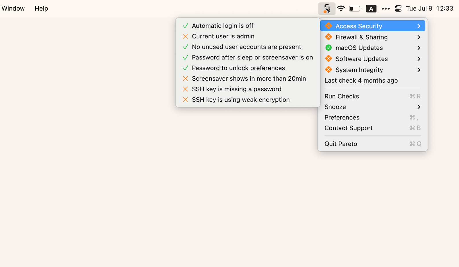Click the keyboard input source icon
459x267 pixels.
coord(371,9)
